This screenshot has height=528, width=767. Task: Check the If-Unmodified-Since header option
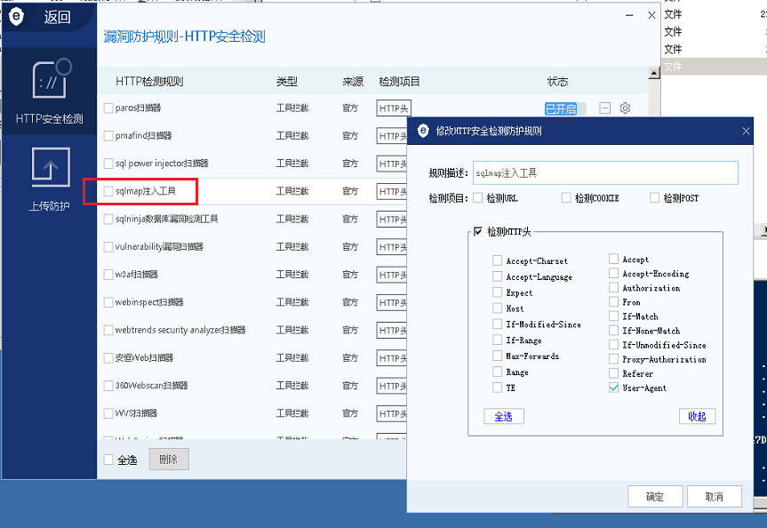(x=614, y=345)
